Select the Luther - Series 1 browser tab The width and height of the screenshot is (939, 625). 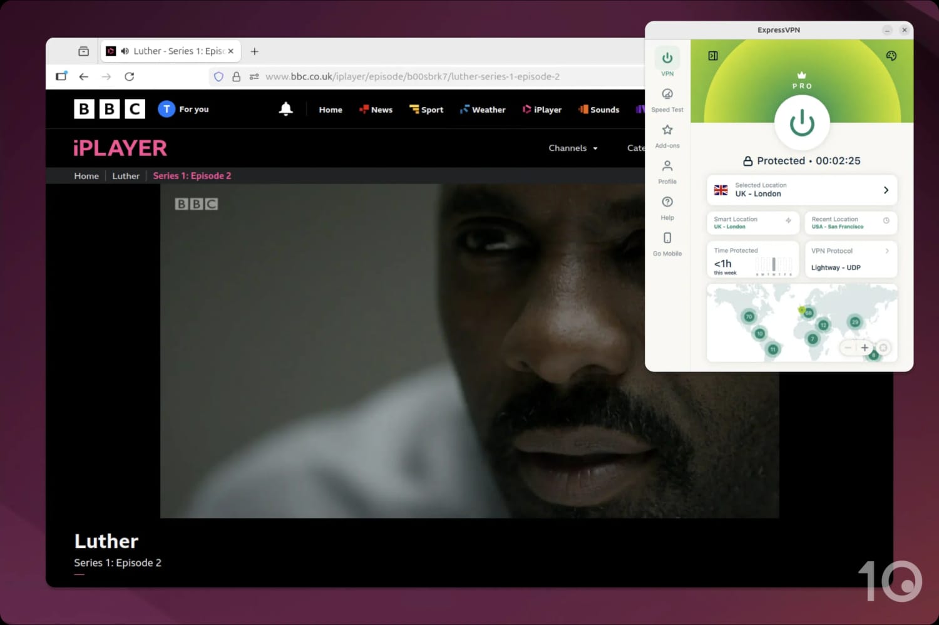click(171, 51)
